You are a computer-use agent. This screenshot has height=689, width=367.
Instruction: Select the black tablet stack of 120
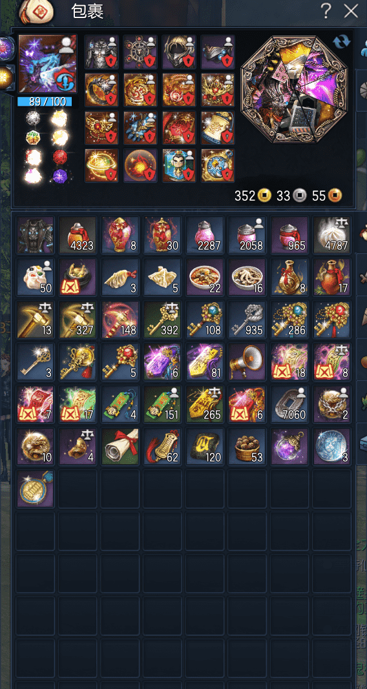(x=205, y=447)
